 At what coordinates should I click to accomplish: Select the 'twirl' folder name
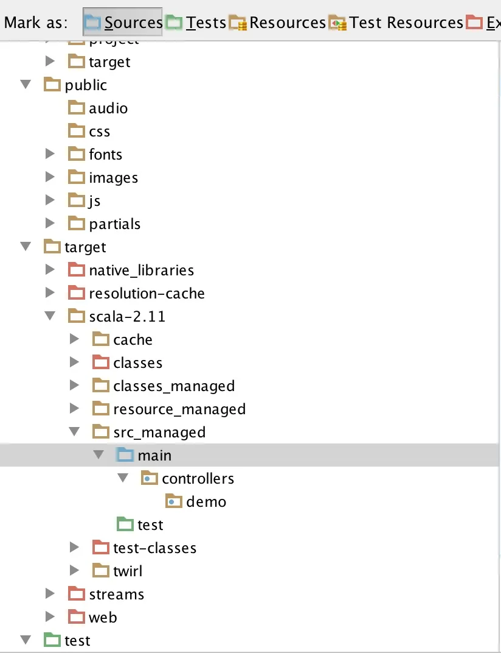(x=128, y=571)
